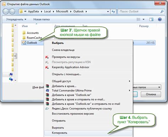
Task: Click the computer icon in navigation pane
Action: [x=11, y=75]
